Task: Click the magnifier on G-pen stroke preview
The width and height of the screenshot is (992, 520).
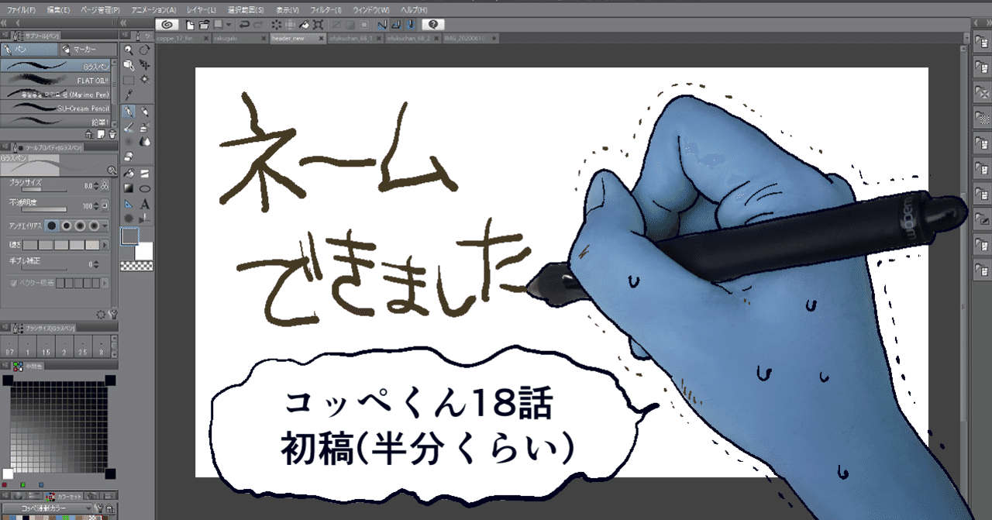Action: (x=112, y=170)
